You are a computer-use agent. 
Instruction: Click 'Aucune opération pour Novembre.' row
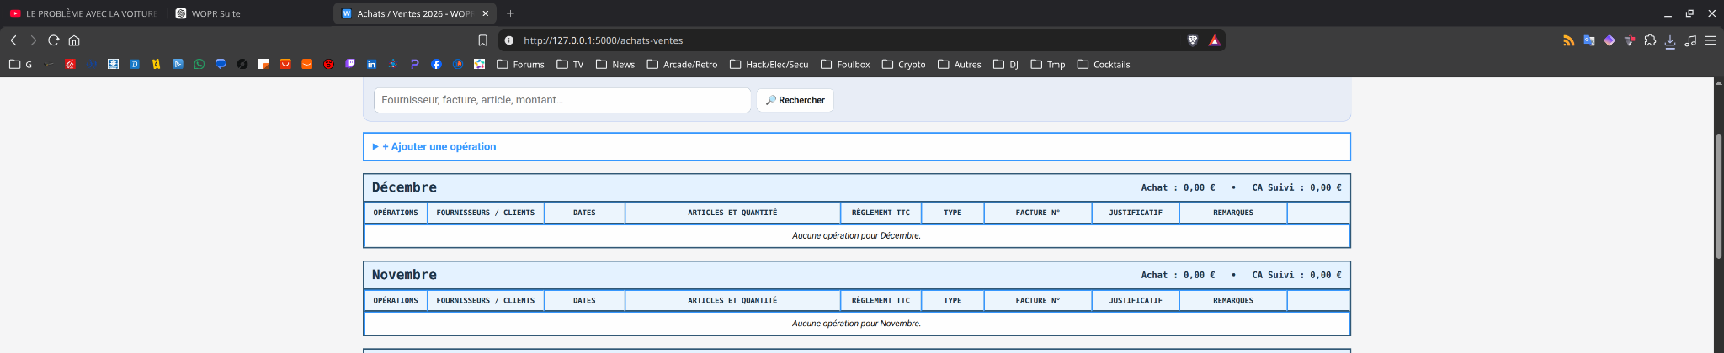[x=856, y=324]
